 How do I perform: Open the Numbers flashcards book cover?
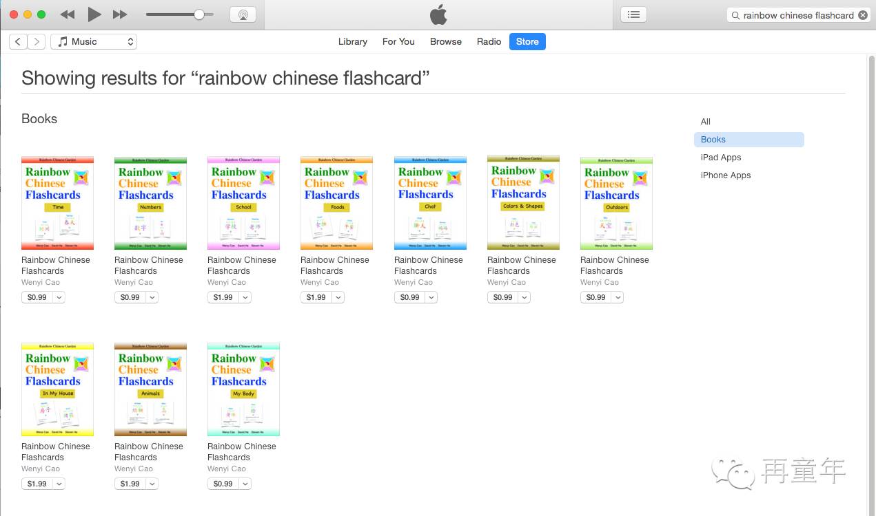click(151, 203)
